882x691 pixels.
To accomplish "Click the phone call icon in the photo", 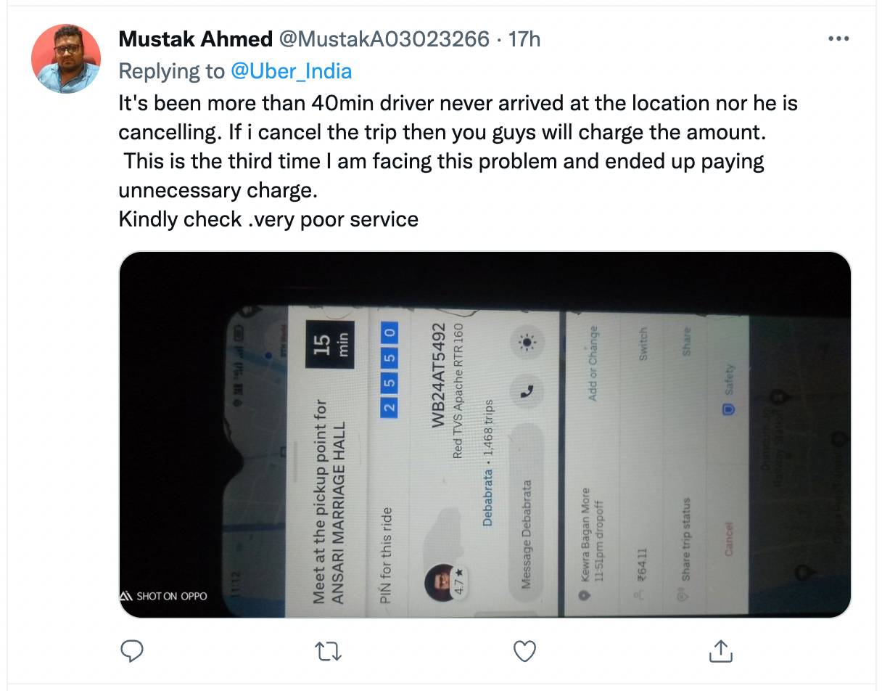I will click(x=527, y=391).
